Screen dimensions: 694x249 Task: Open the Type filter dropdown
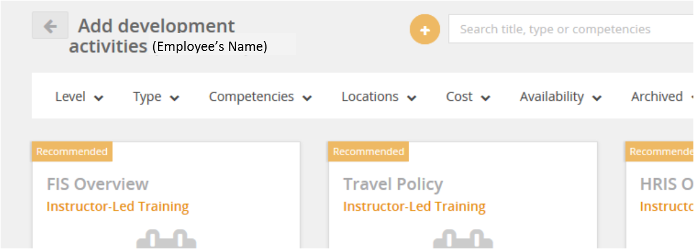point(156,97)
